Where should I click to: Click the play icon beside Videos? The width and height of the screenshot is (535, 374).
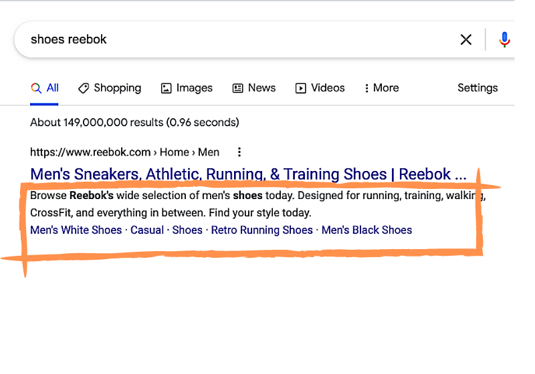300,88
